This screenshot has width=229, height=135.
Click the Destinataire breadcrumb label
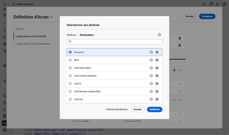click(x=87, y=35)
